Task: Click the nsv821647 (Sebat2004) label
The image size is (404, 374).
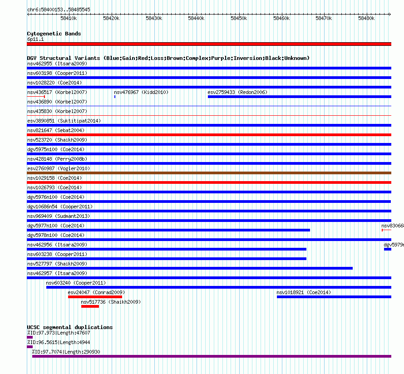Action: (56, 130)
